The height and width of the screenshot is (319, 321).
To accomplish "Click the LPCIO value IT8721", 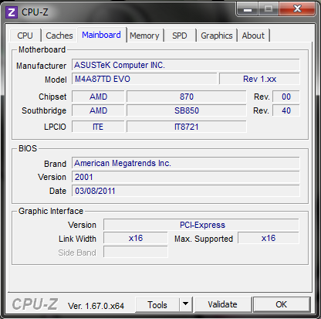I will click(187, 127).
